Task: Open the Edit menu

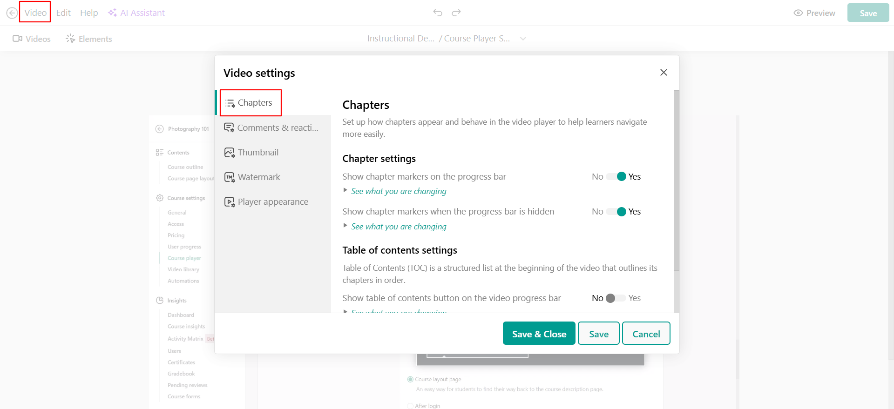Action: click(63, 13)
